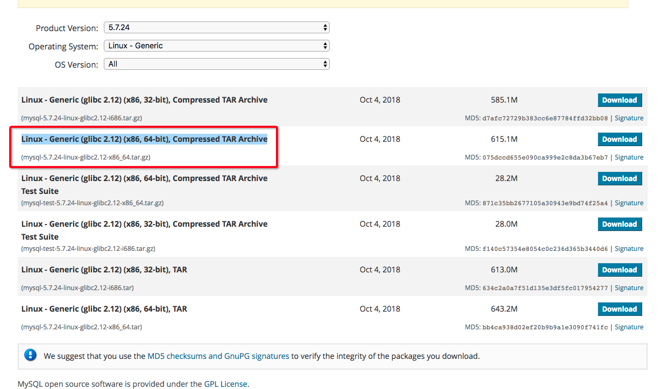The height and width of the screenshot is (389, 668).
Task: Click the 32-bit Compressed TAR Archive title (585.1M row)
Action: (144, 100)
